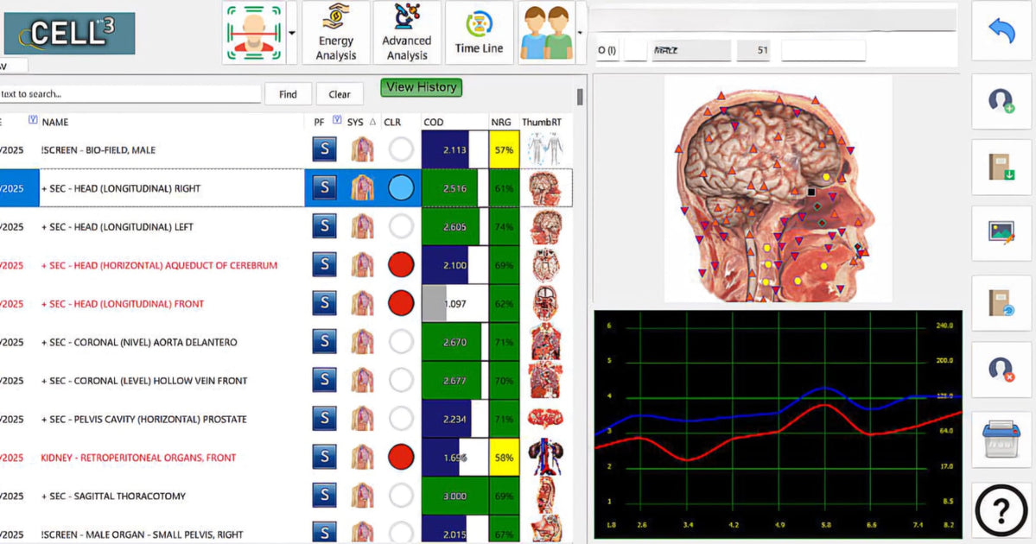Click the V checkbox next to NAME header
The image size is (1036, 544).
(33, 122)
